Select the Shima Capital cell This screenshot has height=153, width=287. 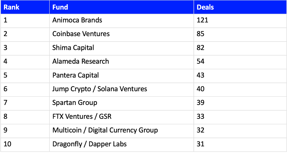coord(121,48)
